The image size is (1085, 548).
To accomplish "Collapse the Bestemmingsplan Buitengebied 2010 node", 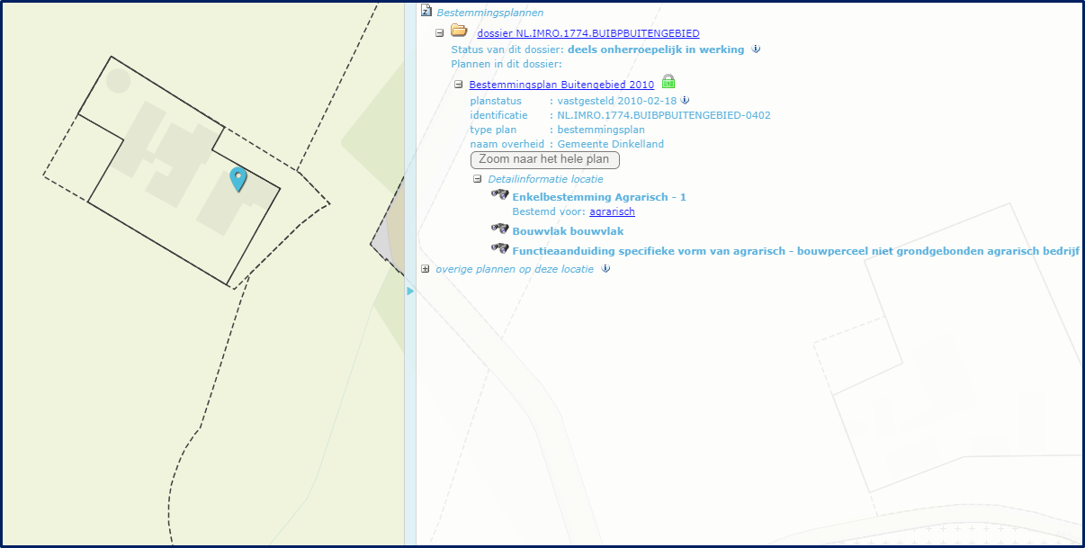I will pyautogui.click(x=458, y=85).
